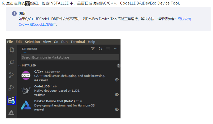Open the Selection menu

(x=32, y=42)
